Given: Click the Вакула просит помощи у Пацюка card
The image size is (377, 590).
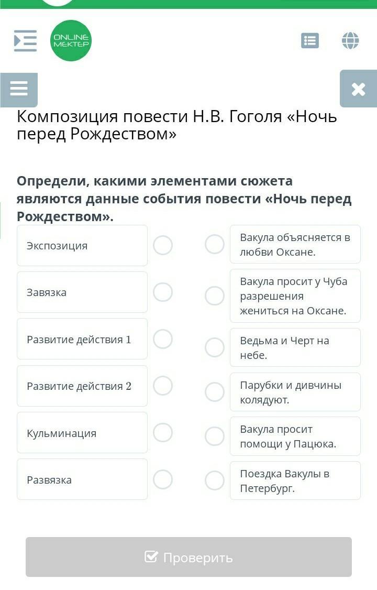Looking at the screenshot, I should pos(295,436).
